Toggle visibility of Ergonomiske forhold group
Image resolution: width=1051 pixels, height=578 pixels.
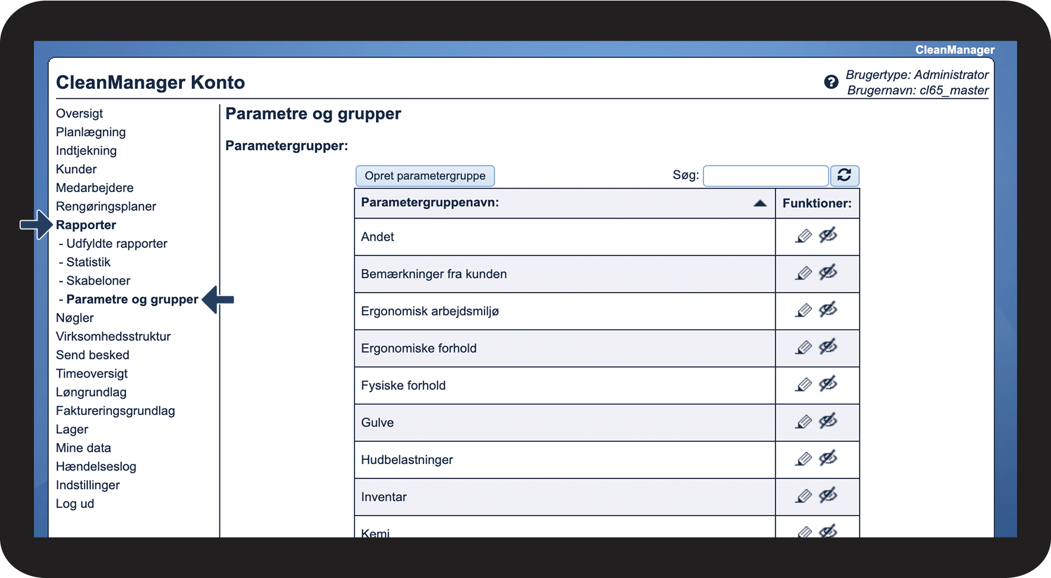[x=828, y=347]
